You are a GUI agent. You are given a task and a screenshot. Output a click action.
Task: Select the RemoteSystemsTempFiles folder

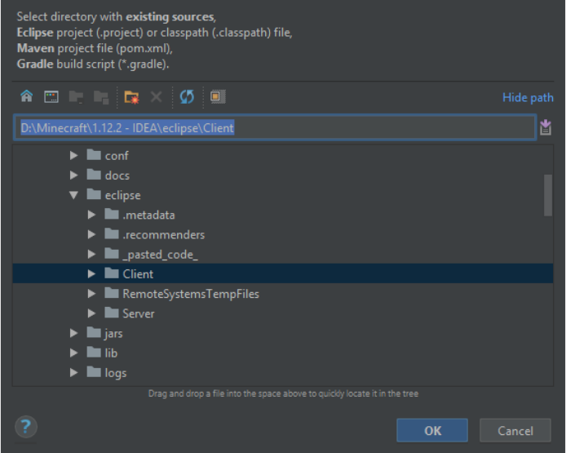[191, 294]
